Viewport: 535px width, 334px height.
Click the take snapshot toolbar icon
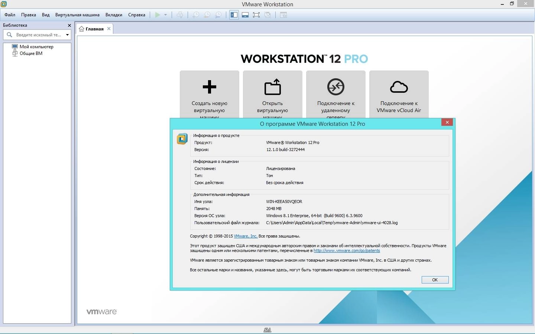tap(195, 15)
